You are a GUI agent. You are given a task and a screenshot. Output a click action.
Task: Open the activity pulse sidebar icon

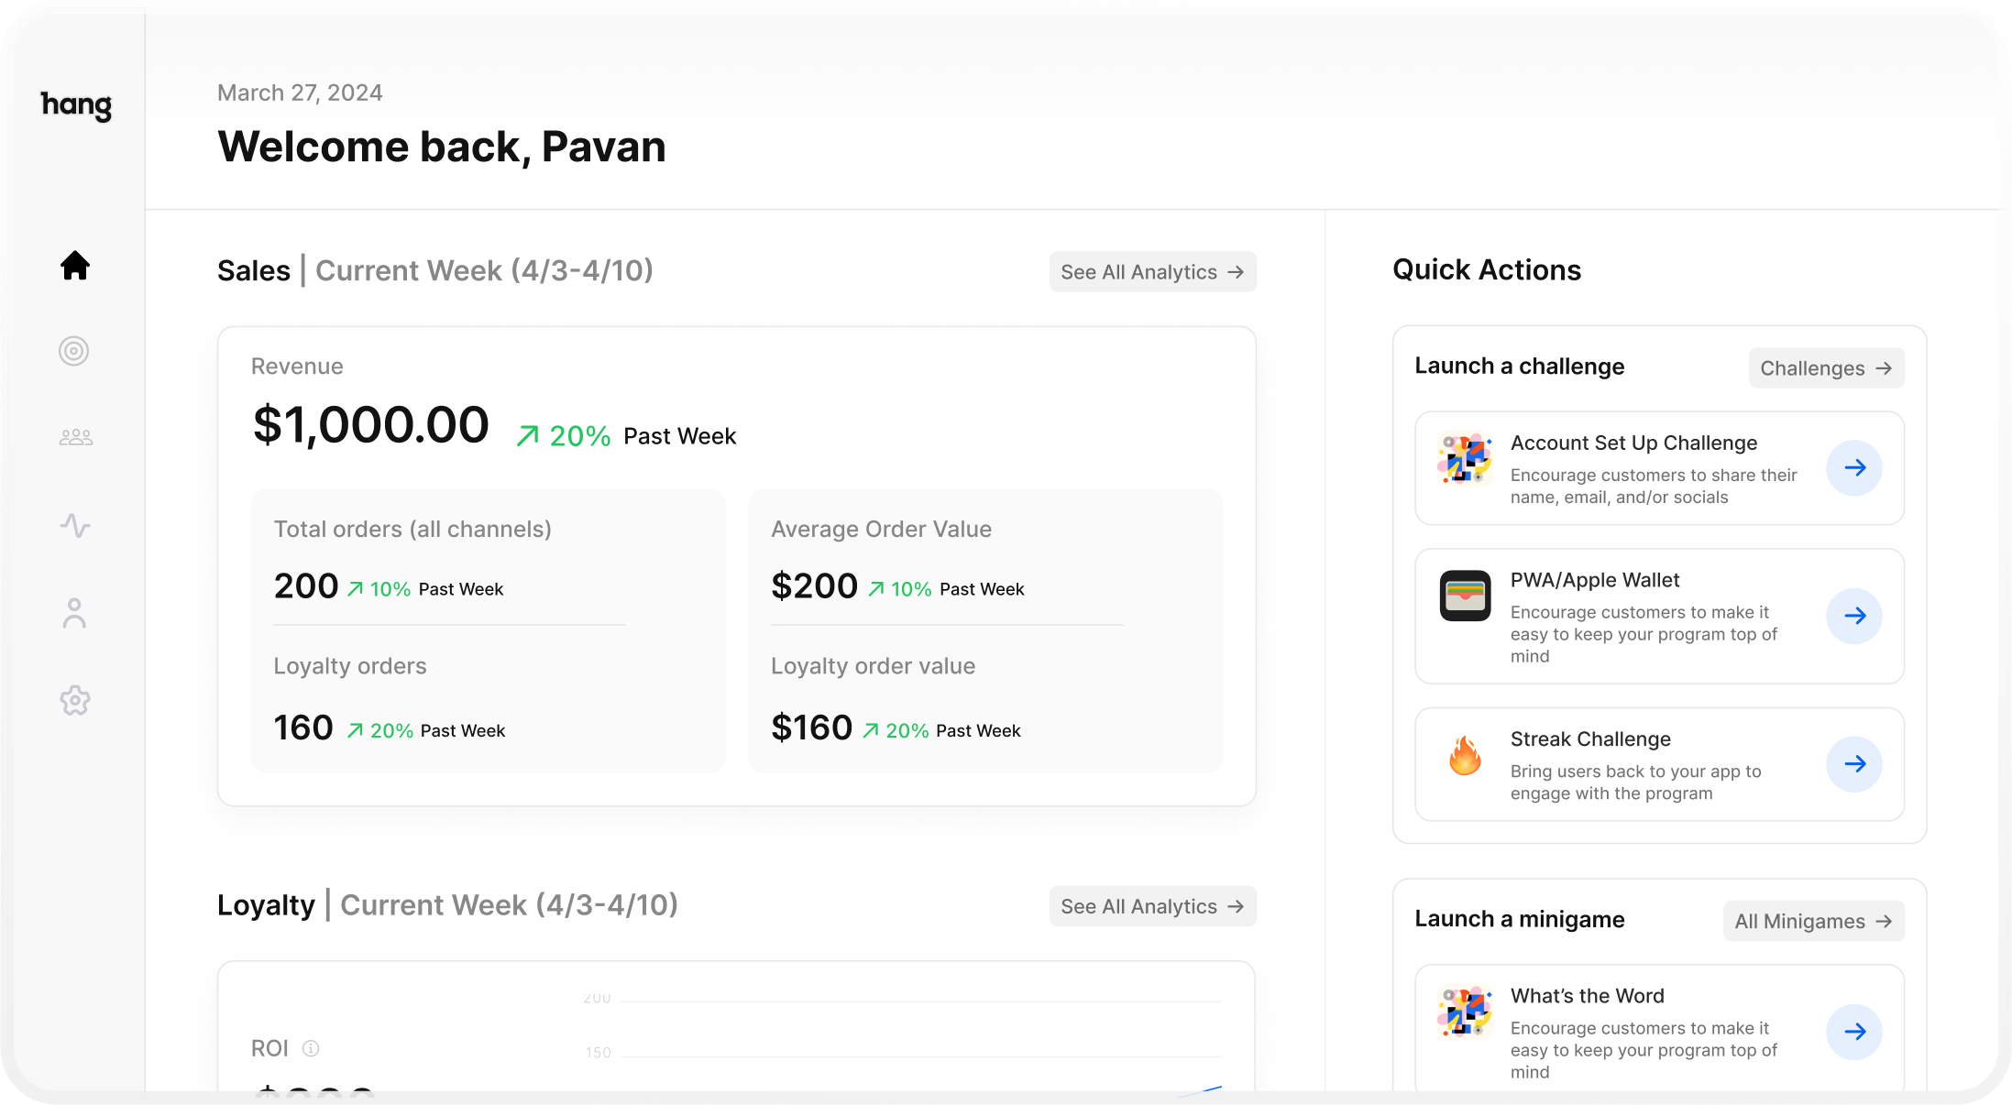pyautogui.click(x=75, y=526)
